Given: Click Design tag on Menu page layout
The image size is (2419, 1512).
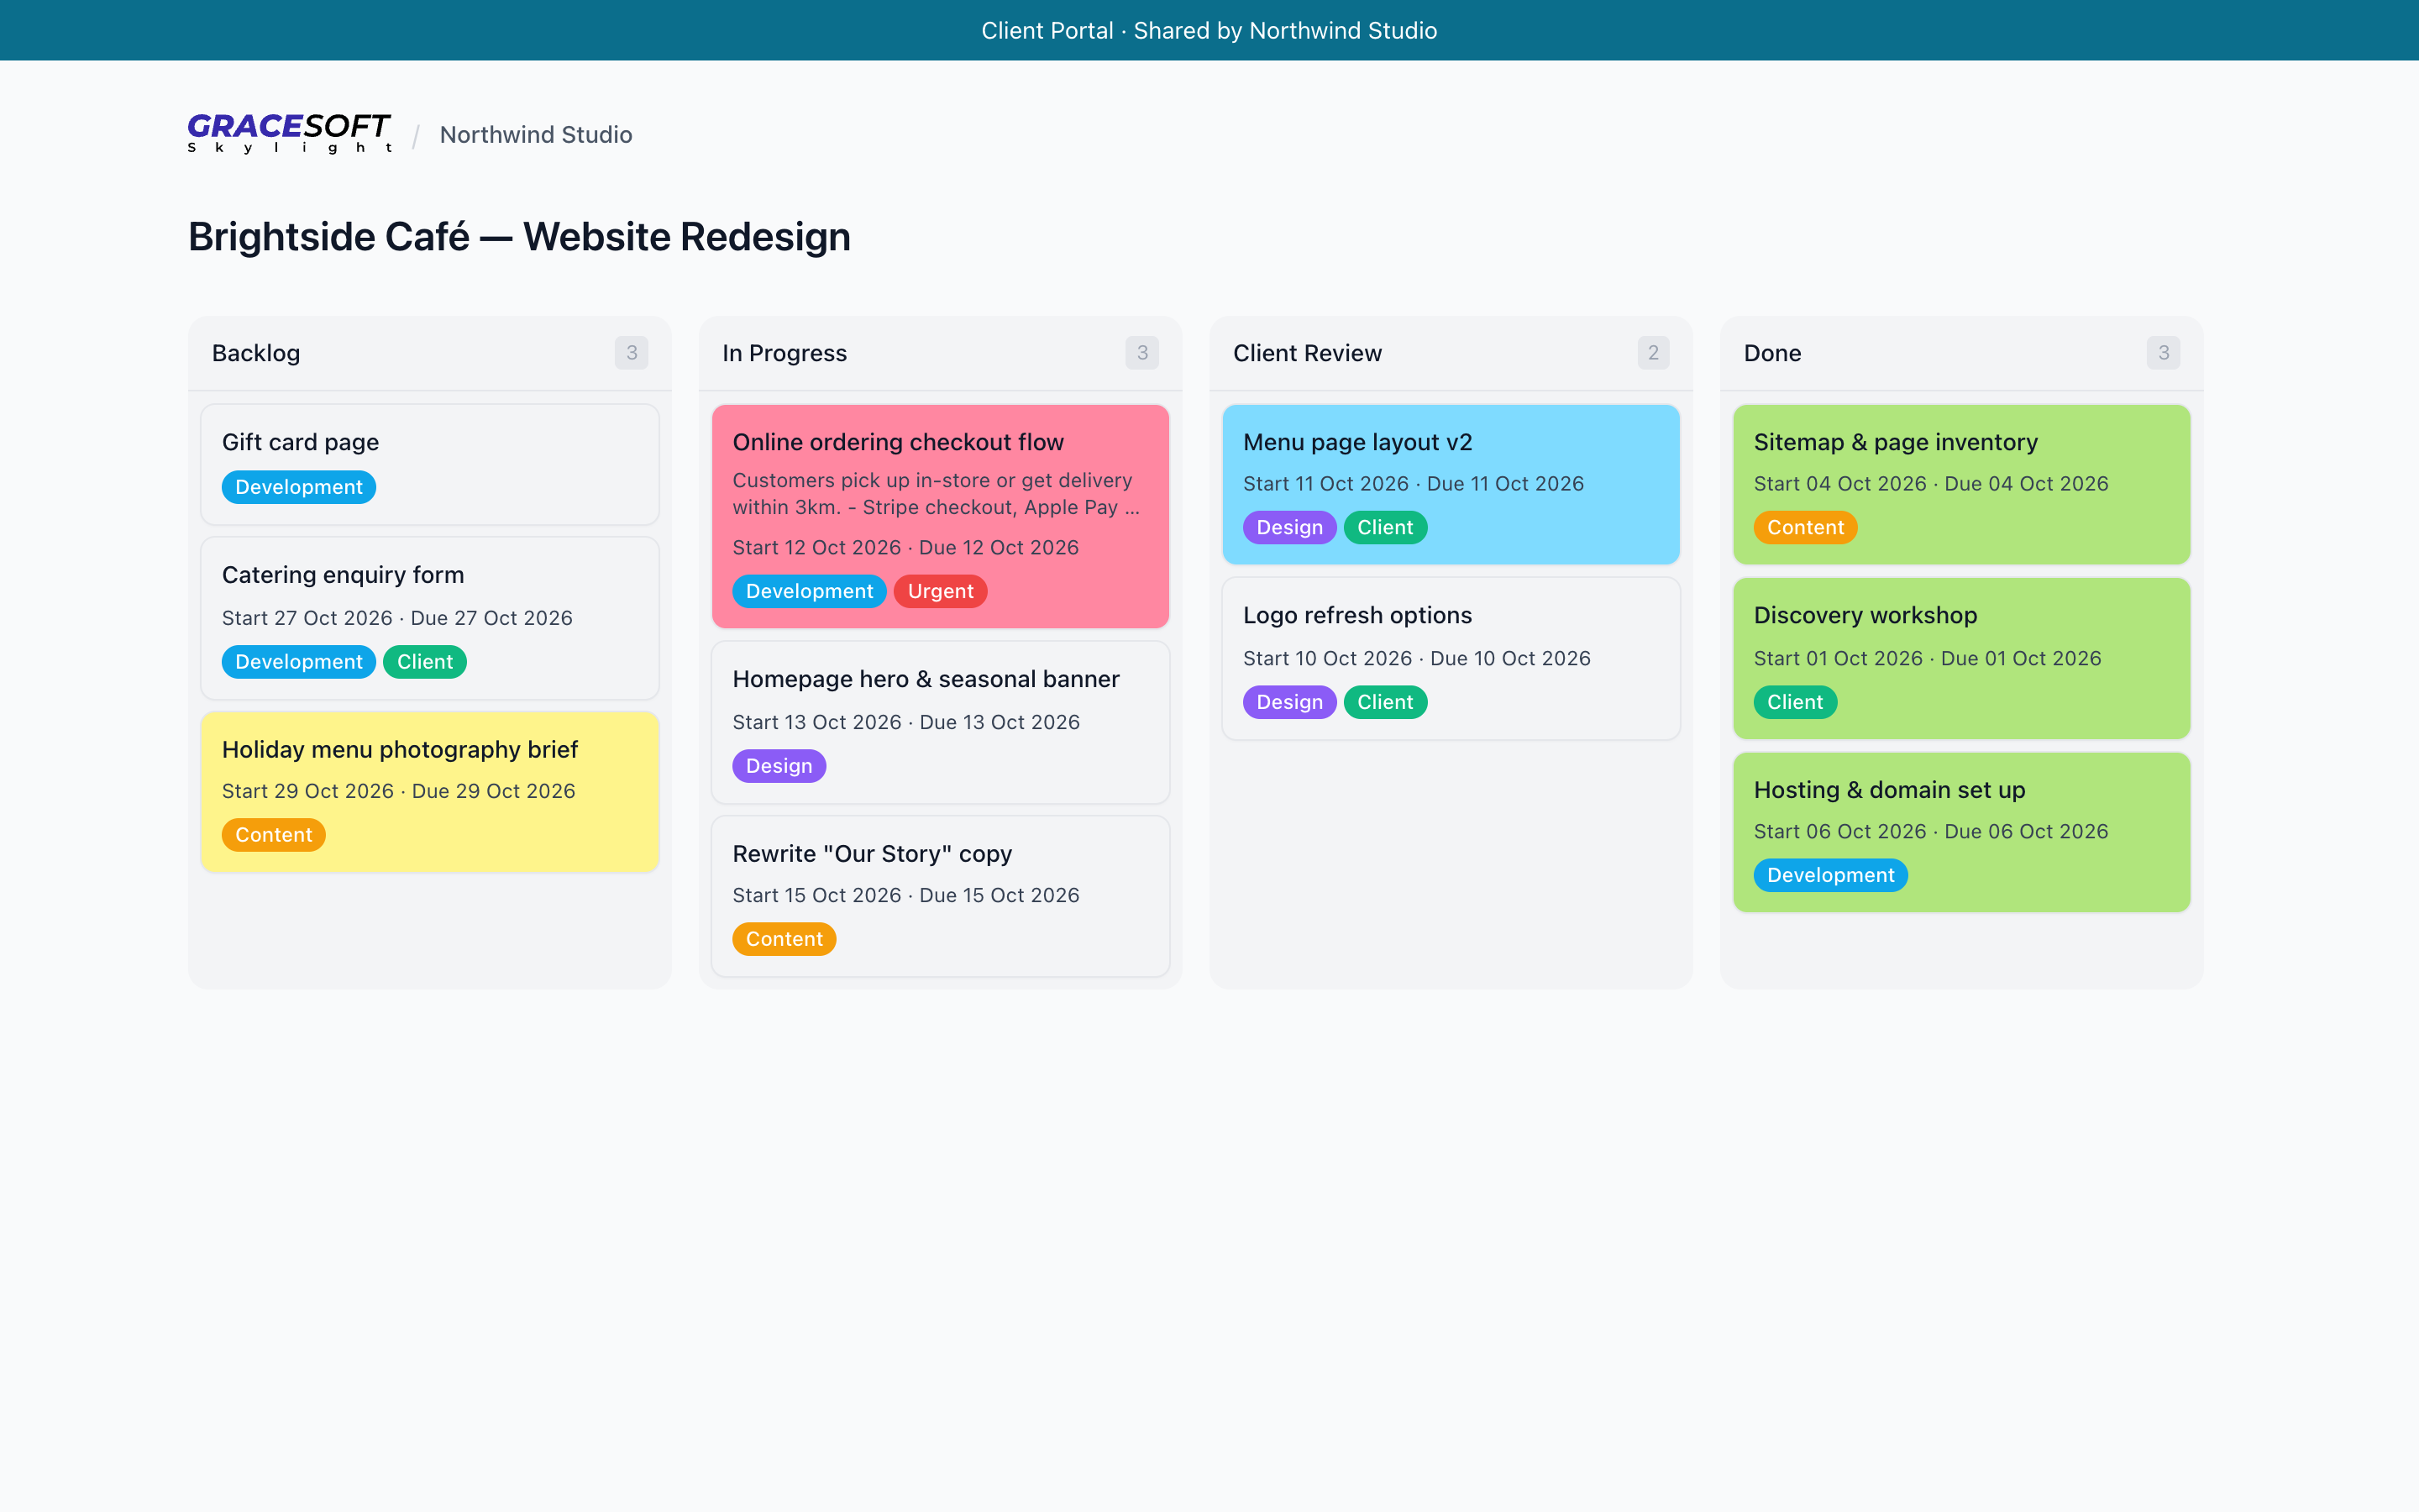Looking at the screenshot, I should [x=1289, y=527].
